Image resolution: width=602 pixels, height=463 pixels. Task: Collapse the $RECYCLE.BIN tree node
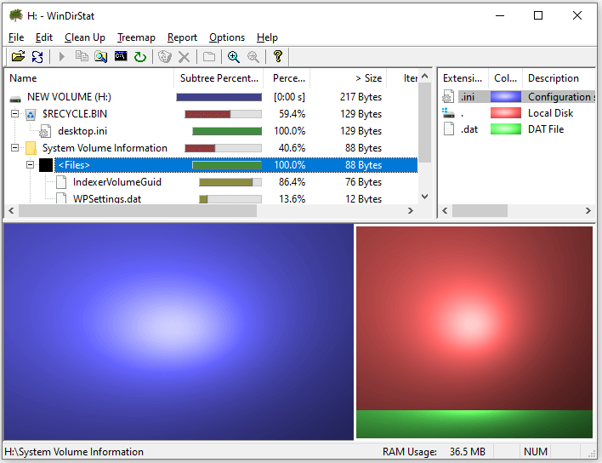point(14,113)
